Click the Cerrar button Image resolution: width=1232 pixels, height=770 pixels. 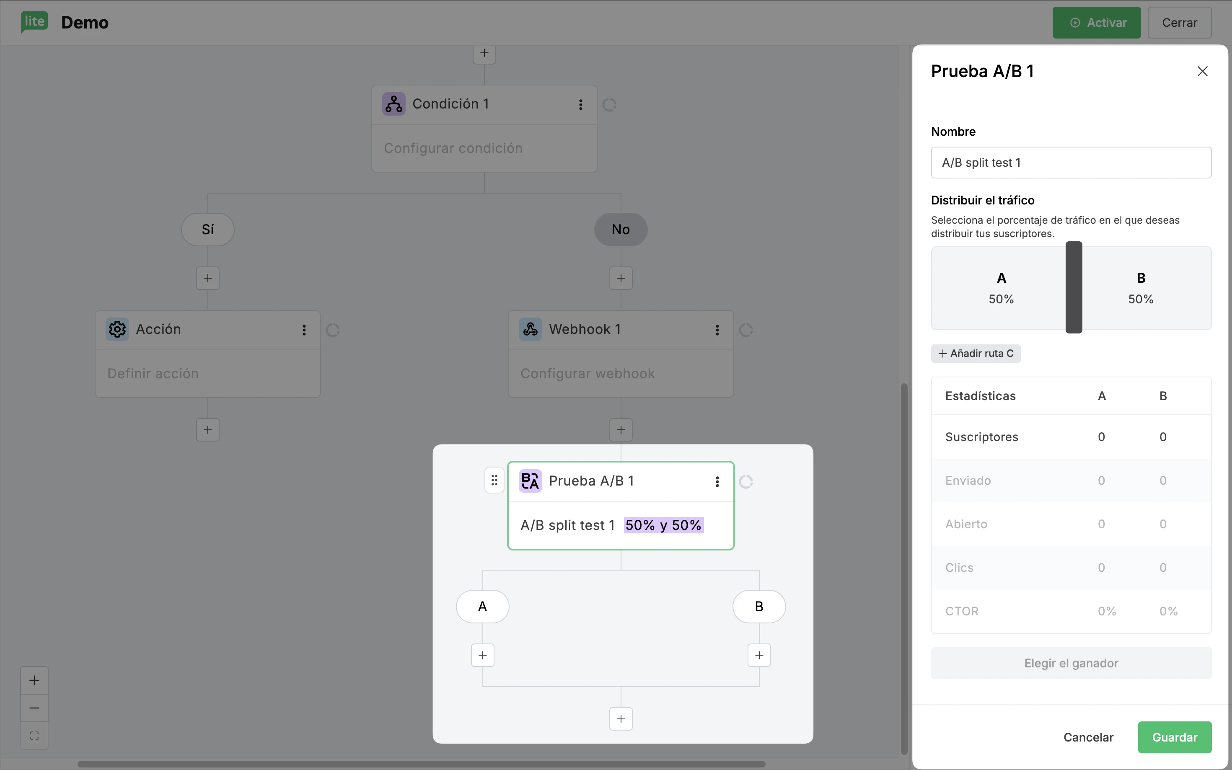click(1180, 22)
